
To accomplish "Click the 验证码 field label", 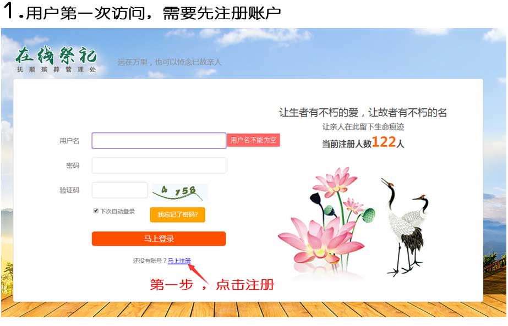I will (69, 190).
